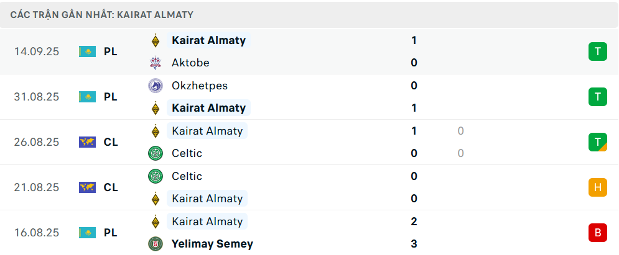Click the Yelimay Semey club crest
Viewport: 619px width, 255px height.
(155, 244)
